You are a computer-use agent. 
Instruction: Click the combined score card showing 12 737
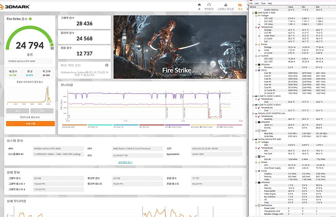coord(84,52)
